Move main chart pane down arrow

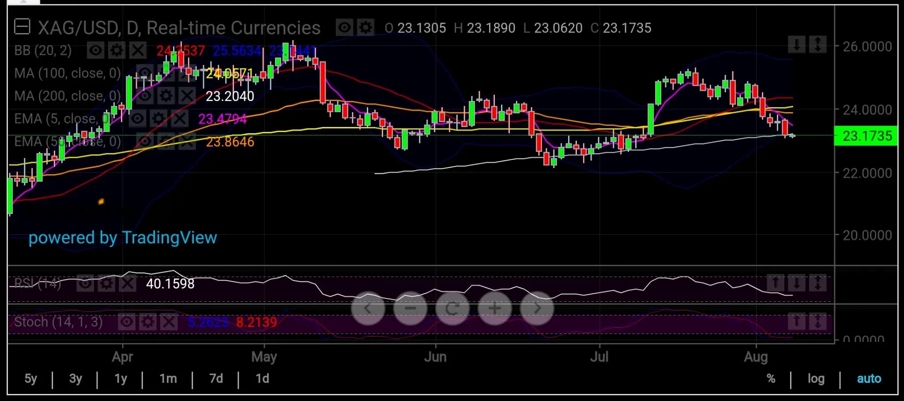(x=796, y=45)
